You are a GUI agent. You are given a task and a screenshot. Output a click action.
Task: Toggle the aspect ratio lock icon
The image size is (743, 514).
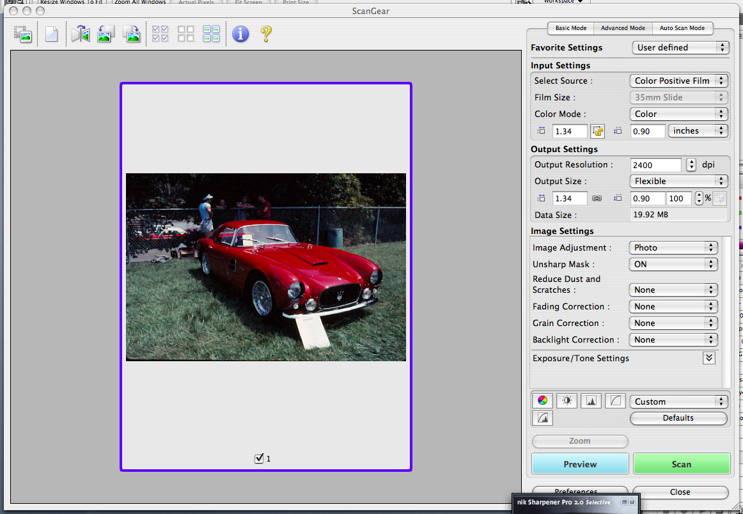point(598,131)
